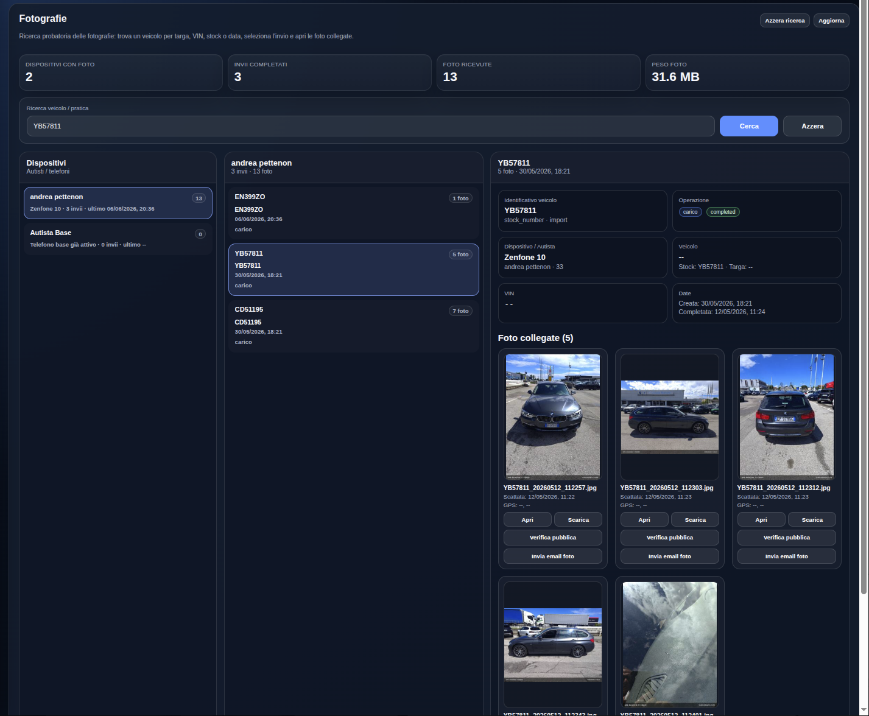This screenshot has width=869, height=716.
Task: Refresh data with the Aggiorna button
Action: pos(831,21)
